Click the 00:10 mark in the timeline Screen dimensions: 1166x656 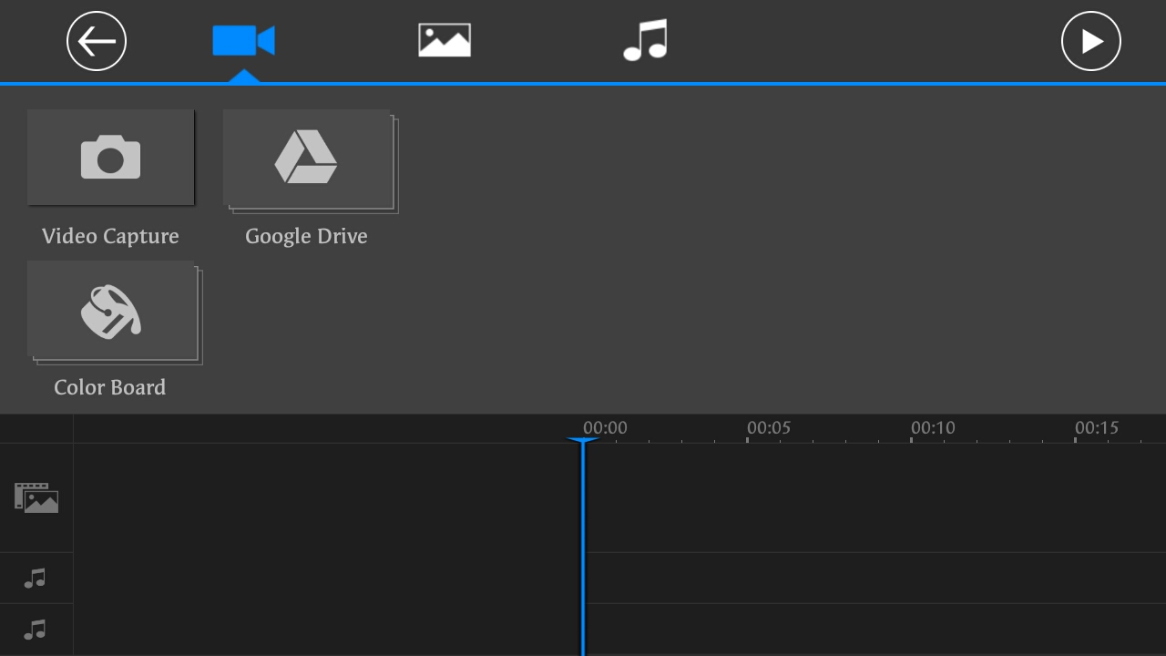click(x=932, y=427)
